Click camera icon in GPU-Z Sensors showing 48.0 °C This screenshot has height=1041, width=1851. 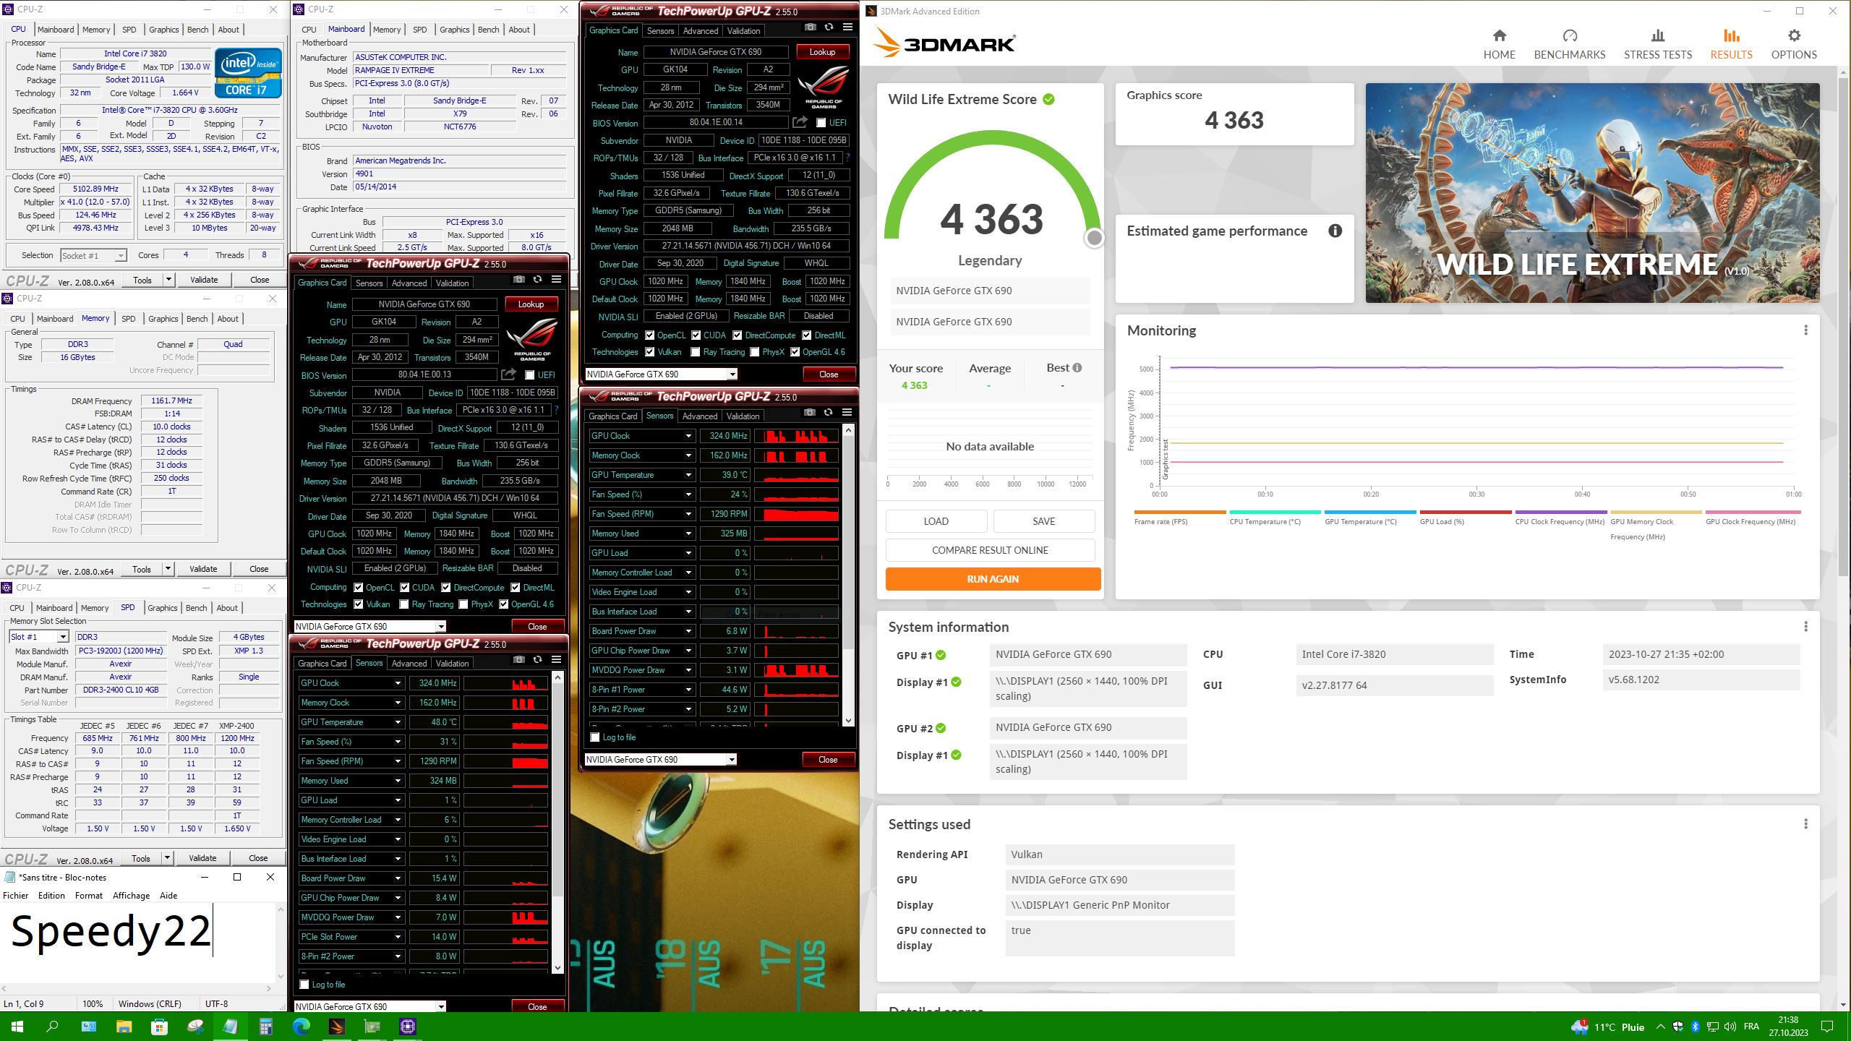point(518,660)
